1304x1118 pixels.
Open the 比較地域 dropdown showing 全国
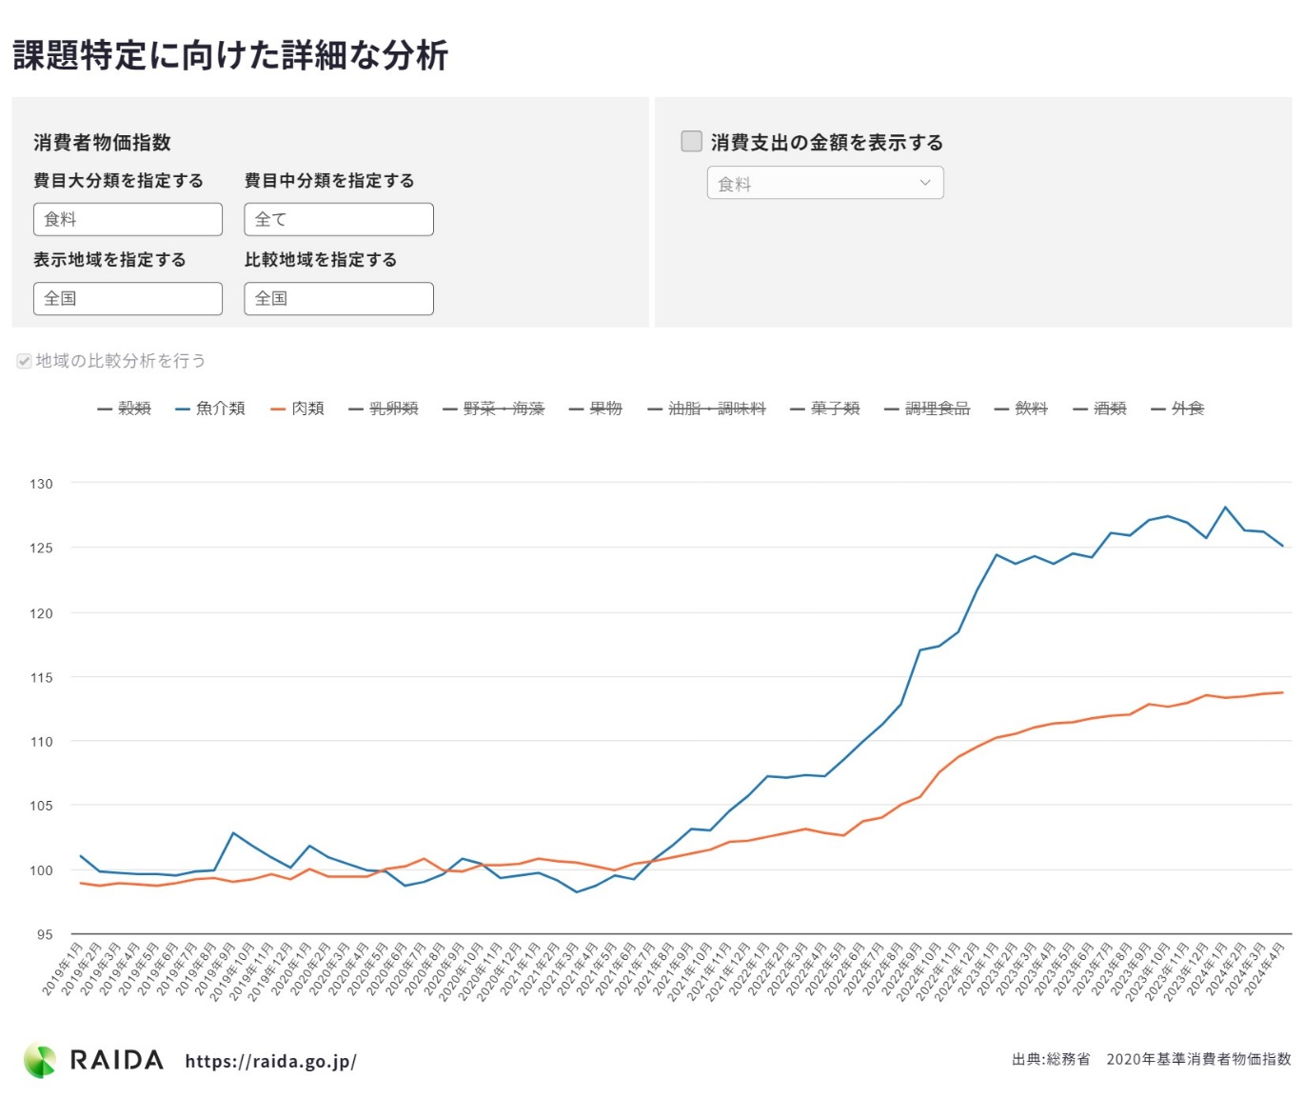coord(339,298)
